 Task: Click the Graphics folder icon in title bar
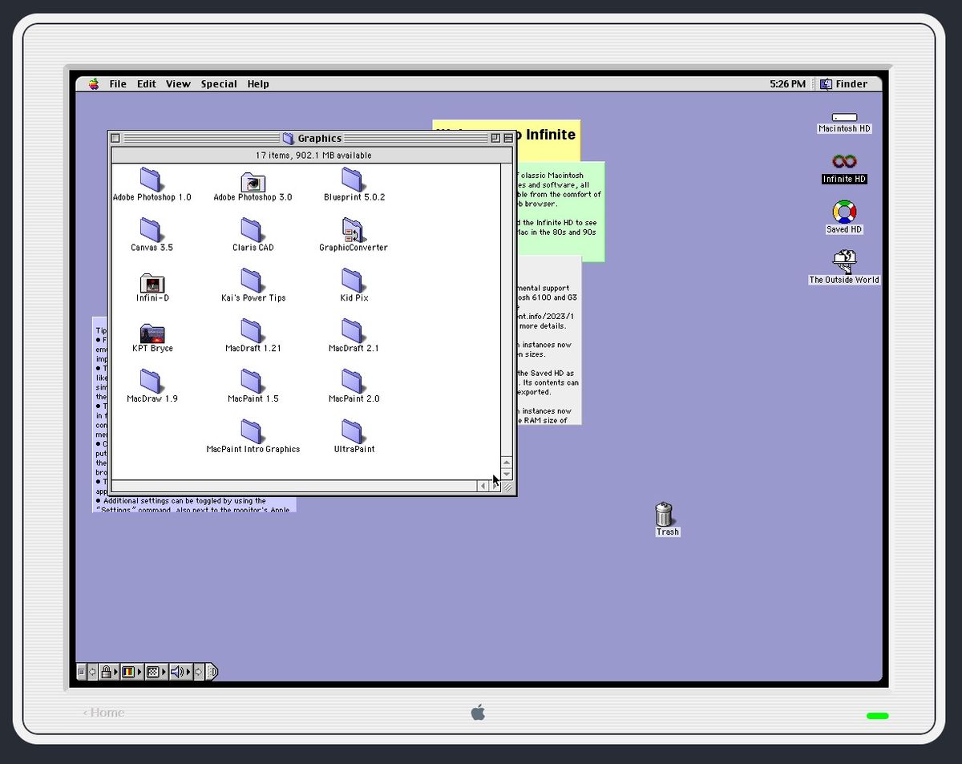pos(289,139)
